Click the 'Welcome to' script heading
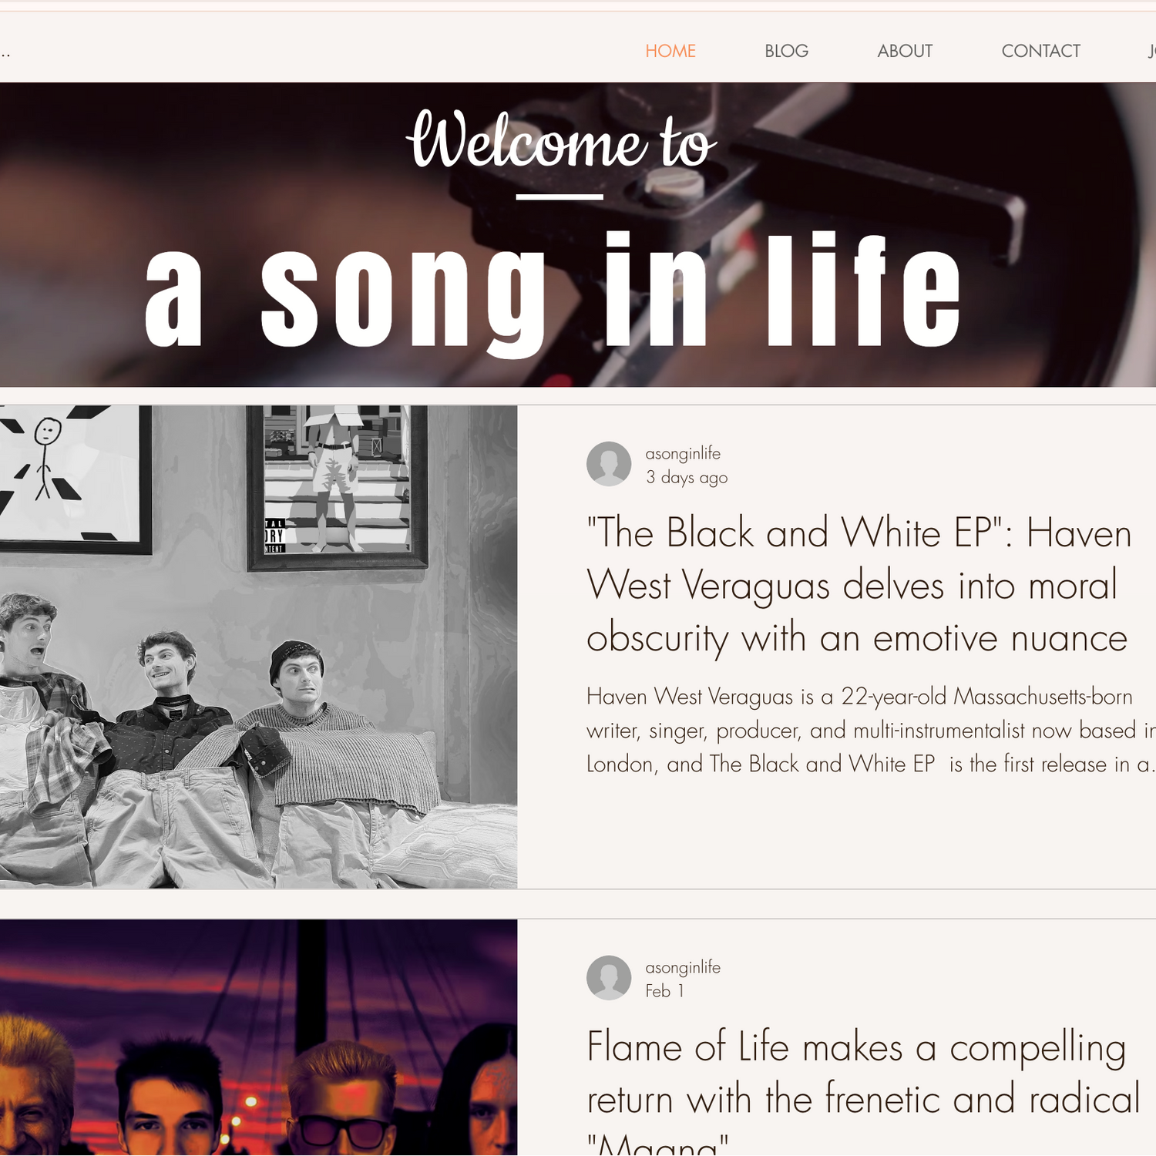This screenshot has height=1156, width=1156. pyautogui.click(x=560, y=140)
